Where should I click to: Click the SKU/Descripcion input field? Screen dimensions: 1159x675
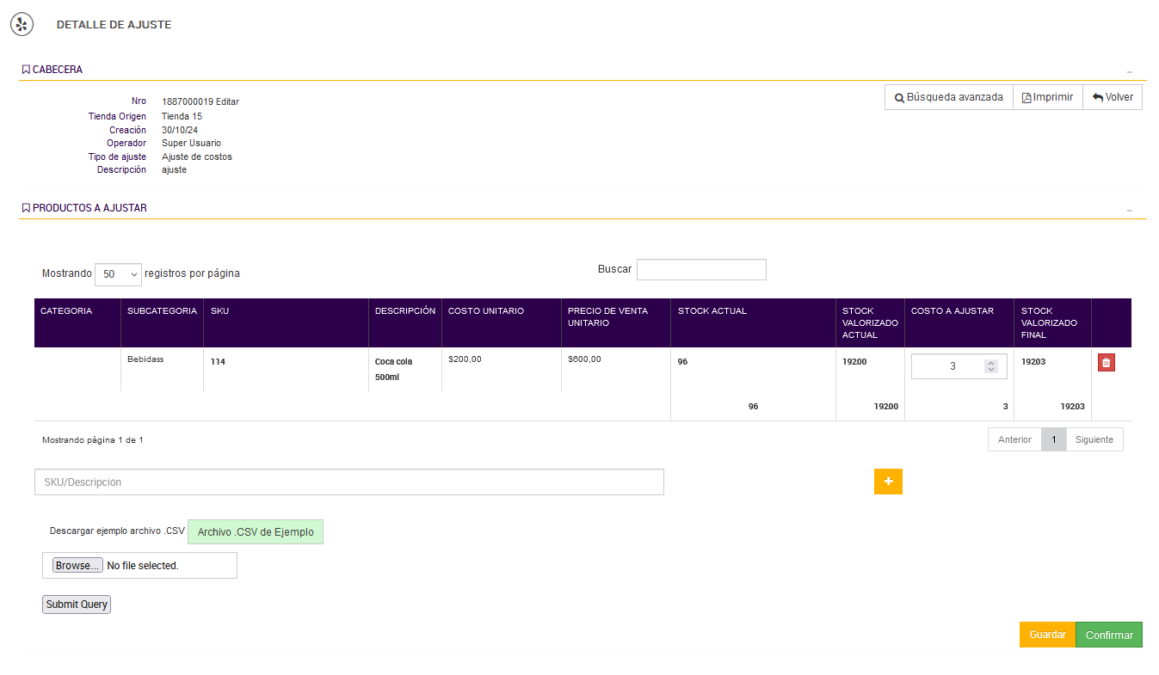click(x=348, y=482)
